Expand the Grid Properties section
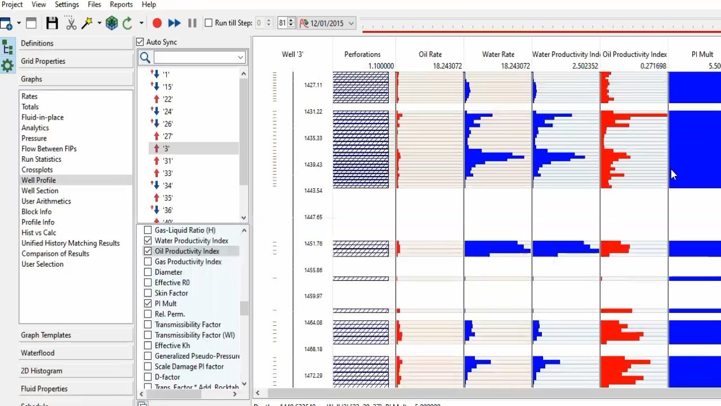This screenshot has height=406, width=721. coord(76,61)
